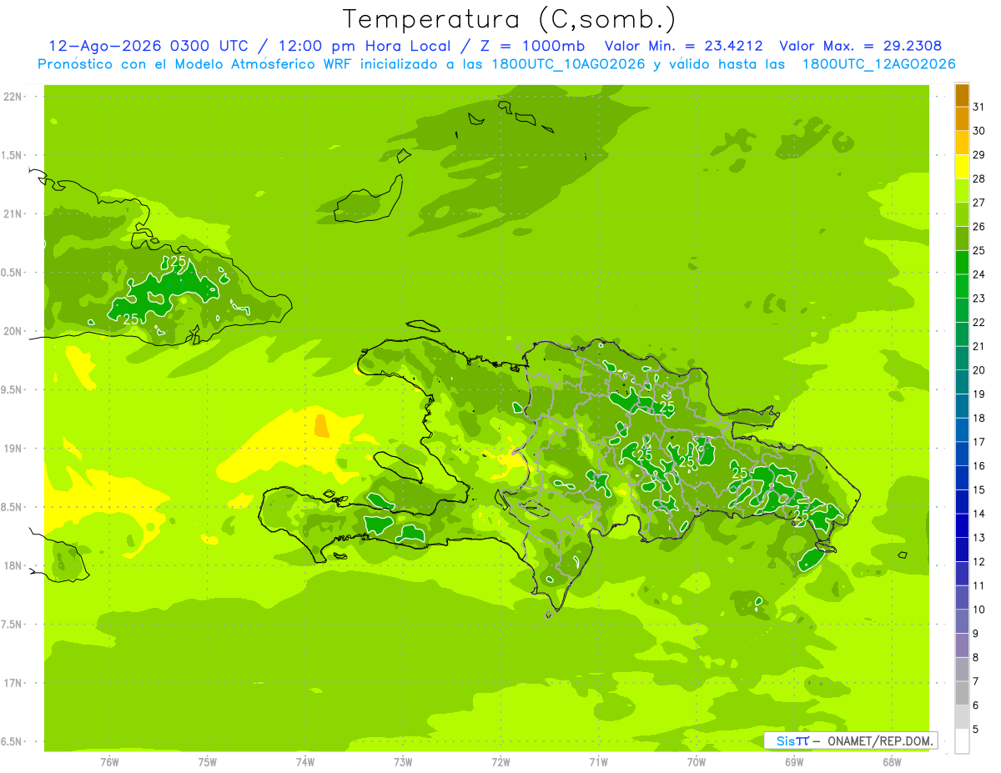Image resolution: width=1001 pixels, height=773 pixels.
Task: Click the colorbar value label "16"
Action: pos(979,466)
